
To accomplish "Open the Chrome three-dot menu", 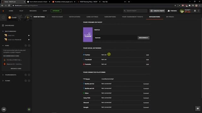I will pyautogui.click(x=200, y=6).
